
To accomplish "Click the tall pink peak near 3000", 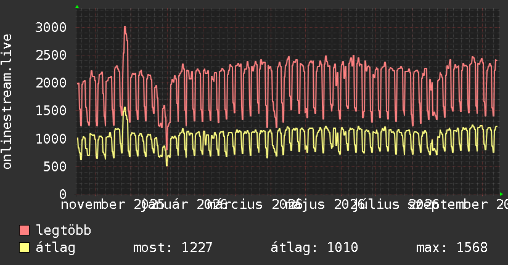I will tap(125, 28).
